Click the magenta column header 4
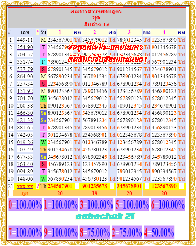 164,32
